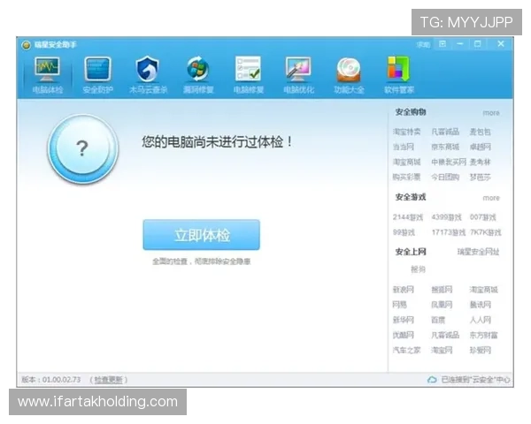Click 检查更新 check for updates link

[108, 380]
